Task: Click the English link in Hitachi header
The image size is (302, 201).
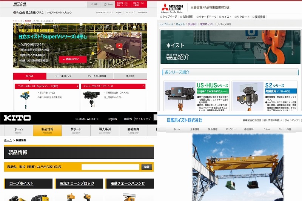Action: coord(119,12)
